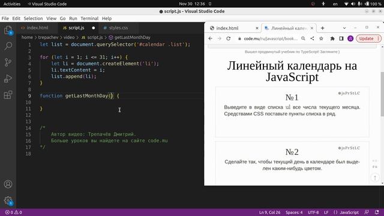Select the script.js editor tab

click(x=76, y=28)
